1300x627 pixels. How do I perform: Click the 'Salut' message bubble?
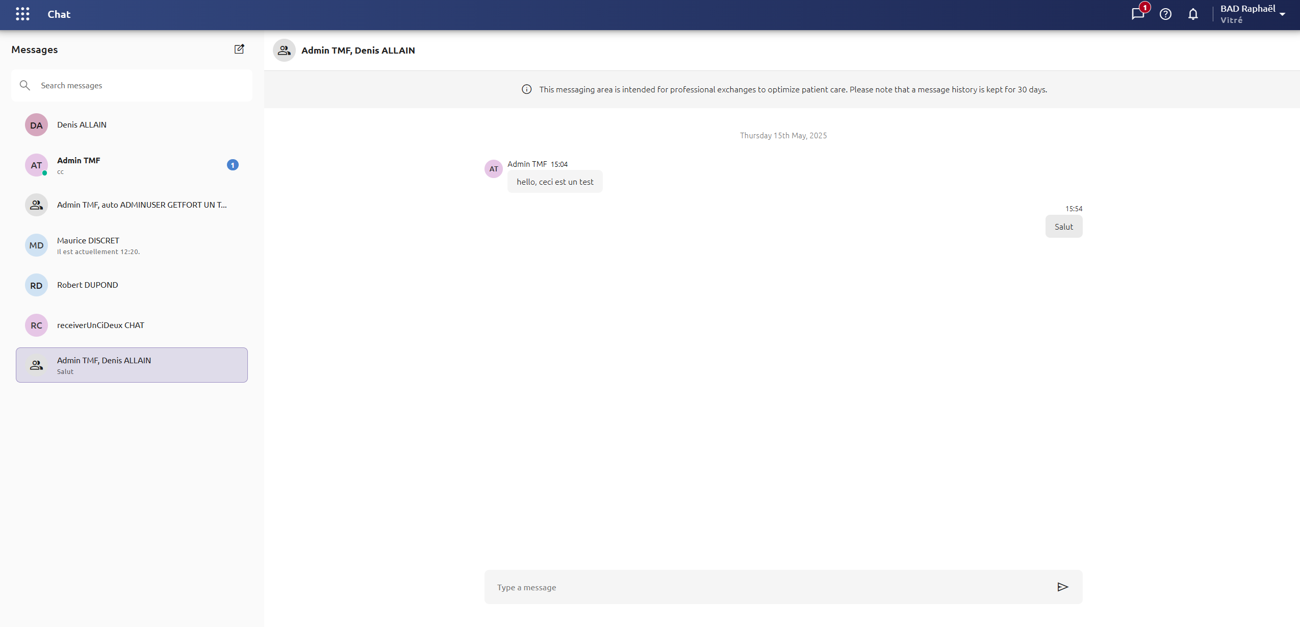(1064, 227)
